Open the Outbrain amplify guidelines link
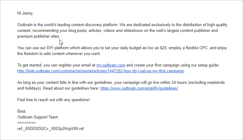243x140 pixels. pyautogui.click(x=139, y=88)
